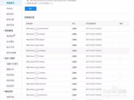Open 站点子链 in the sidebar
The image size is (134, 100).
point(10,47)
